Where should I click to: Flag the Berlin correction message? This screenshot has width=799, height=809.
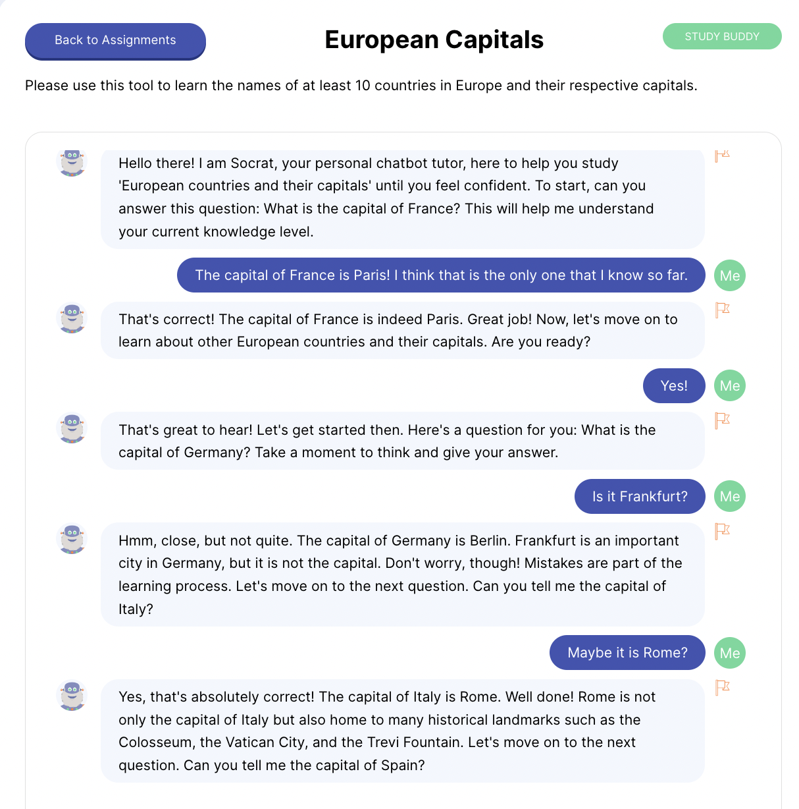(x=722, y=531)
